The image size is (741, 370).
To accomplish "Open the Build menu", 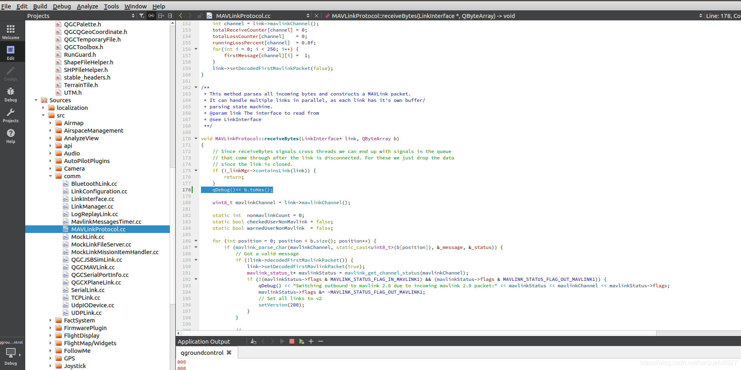I will (40, 6).
